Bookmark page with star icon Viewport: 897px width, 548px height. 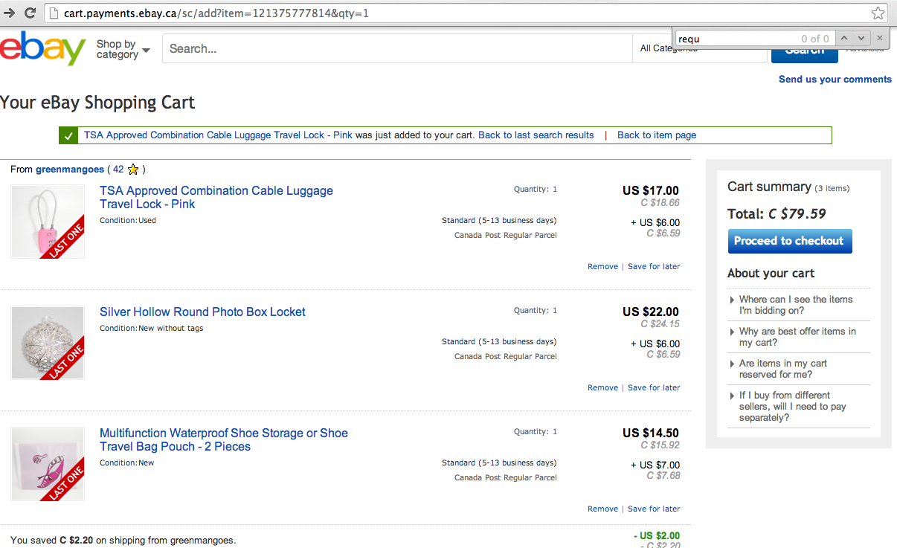pyautogui.click(x=878, y=13)
